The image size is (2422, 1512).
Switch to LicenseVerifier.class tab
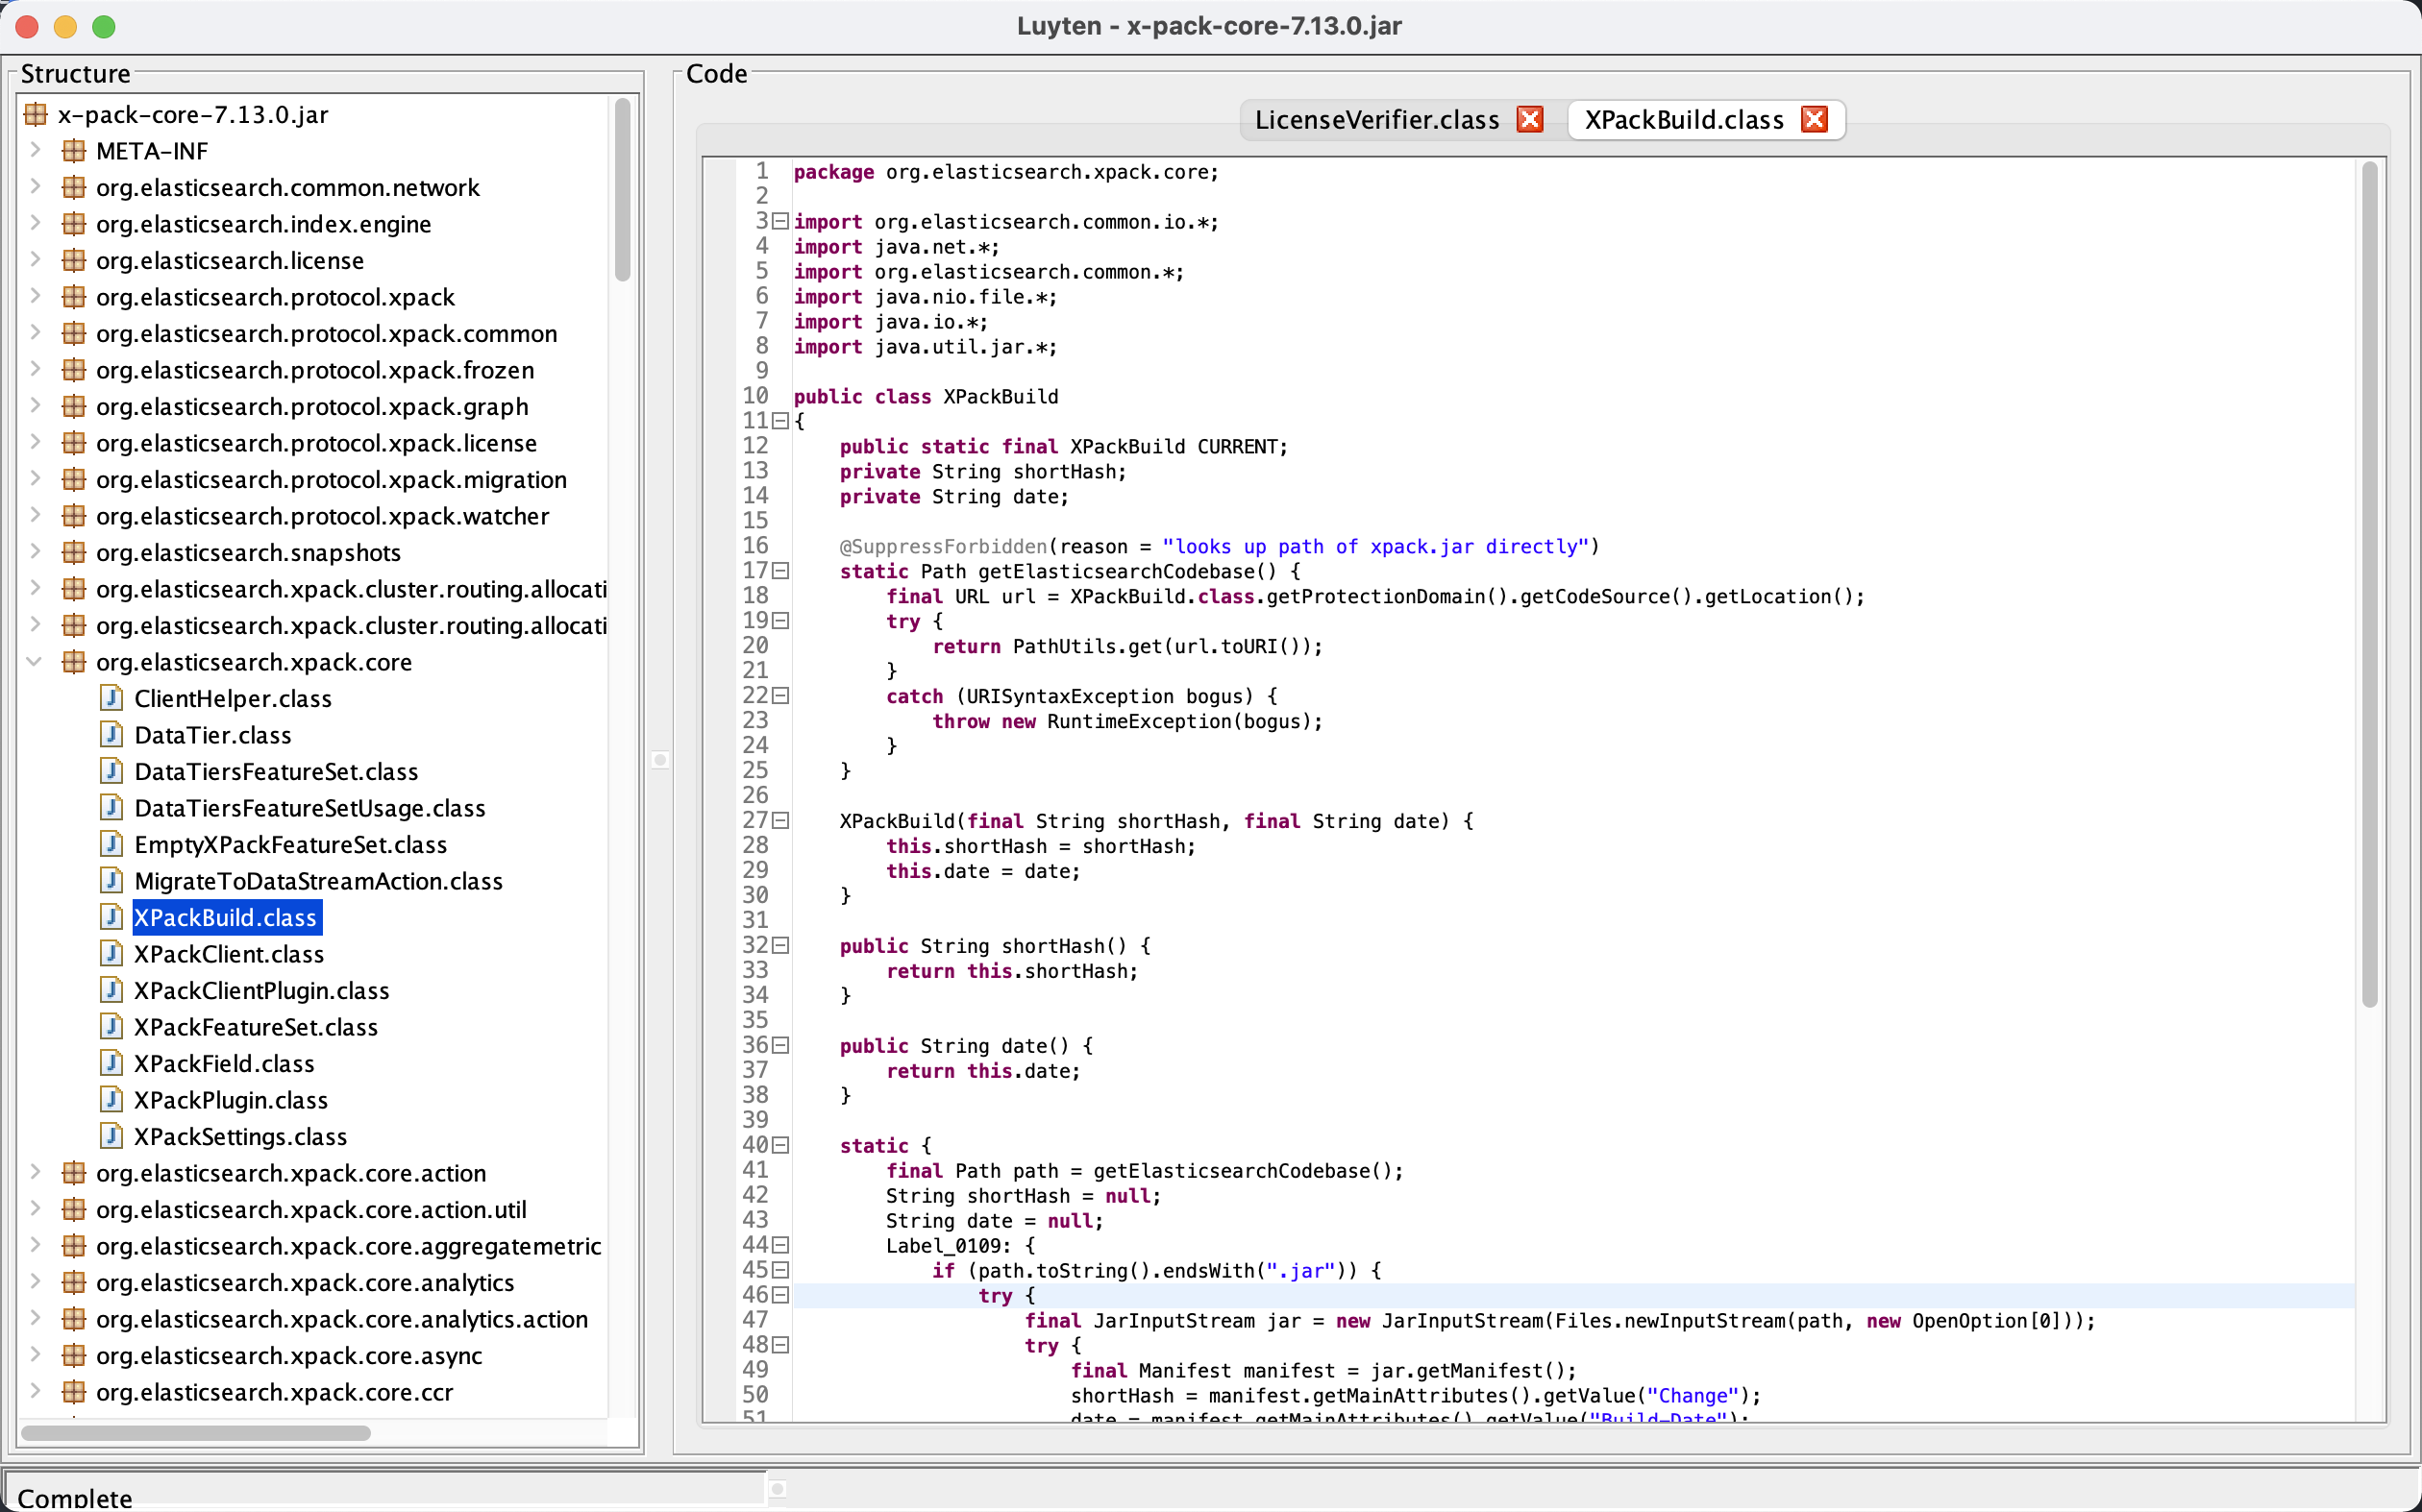pos(1376,120)
